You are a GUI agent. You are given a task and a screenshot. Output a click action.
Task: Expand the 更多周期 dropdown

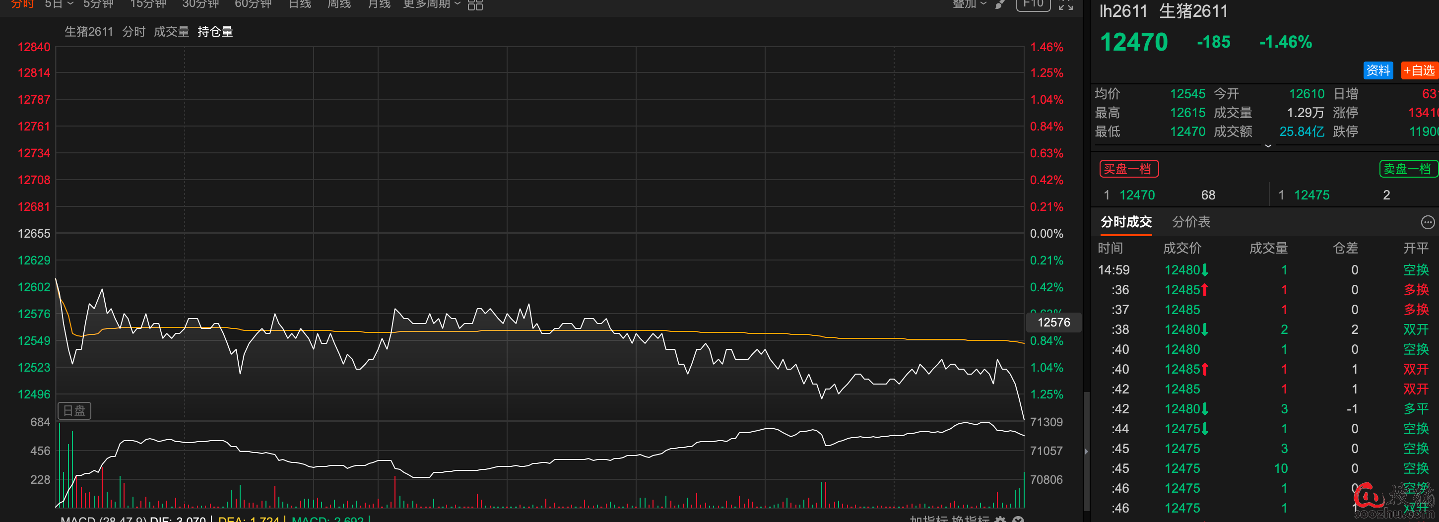coord(431,4)
